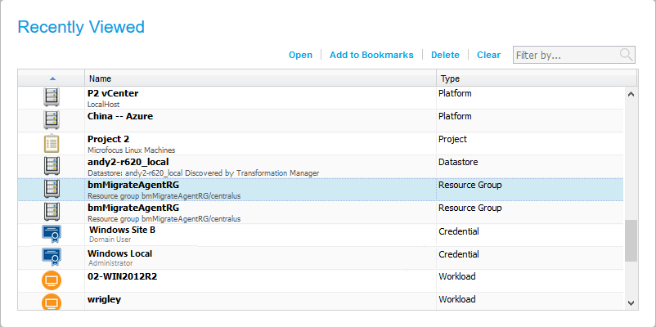Click the China -- Azure platform icon

click(52, 120)
